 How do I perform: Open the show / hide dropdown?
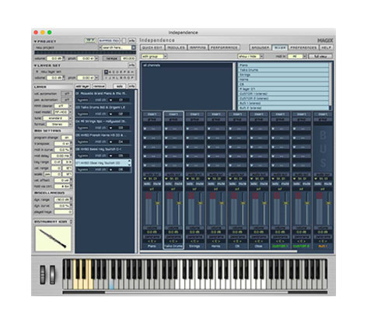coord(250,56)
